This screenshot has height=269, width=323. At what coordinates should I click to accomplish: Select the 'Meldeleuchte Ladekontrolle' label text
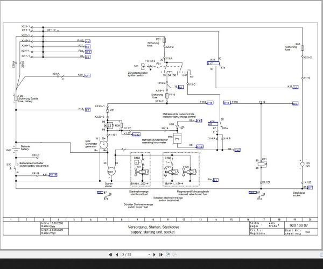178,114
